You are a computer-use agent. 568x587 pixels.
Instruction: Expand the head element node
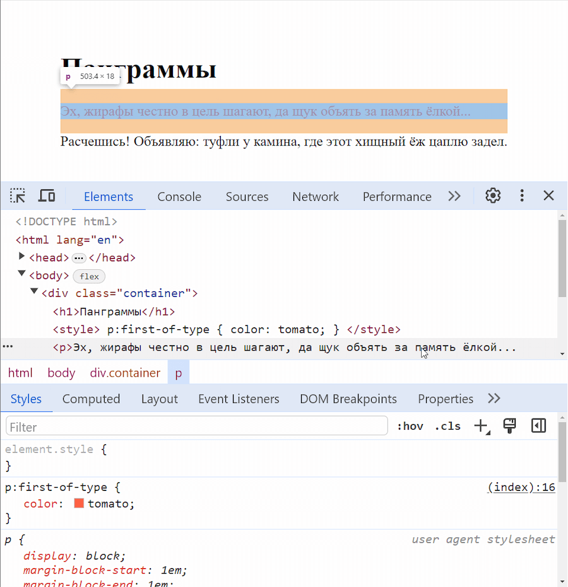click(x=21, y=257)
